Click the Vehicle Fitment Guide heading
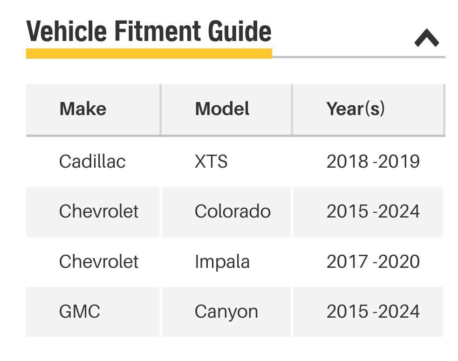Screen dimensions: 458x361 point(149,32)
